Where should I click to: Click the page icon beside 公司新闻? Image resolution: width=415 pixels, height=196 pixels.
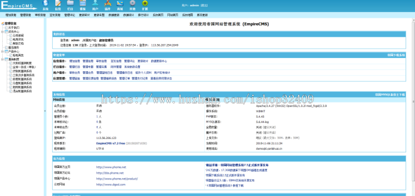point(11,35)
